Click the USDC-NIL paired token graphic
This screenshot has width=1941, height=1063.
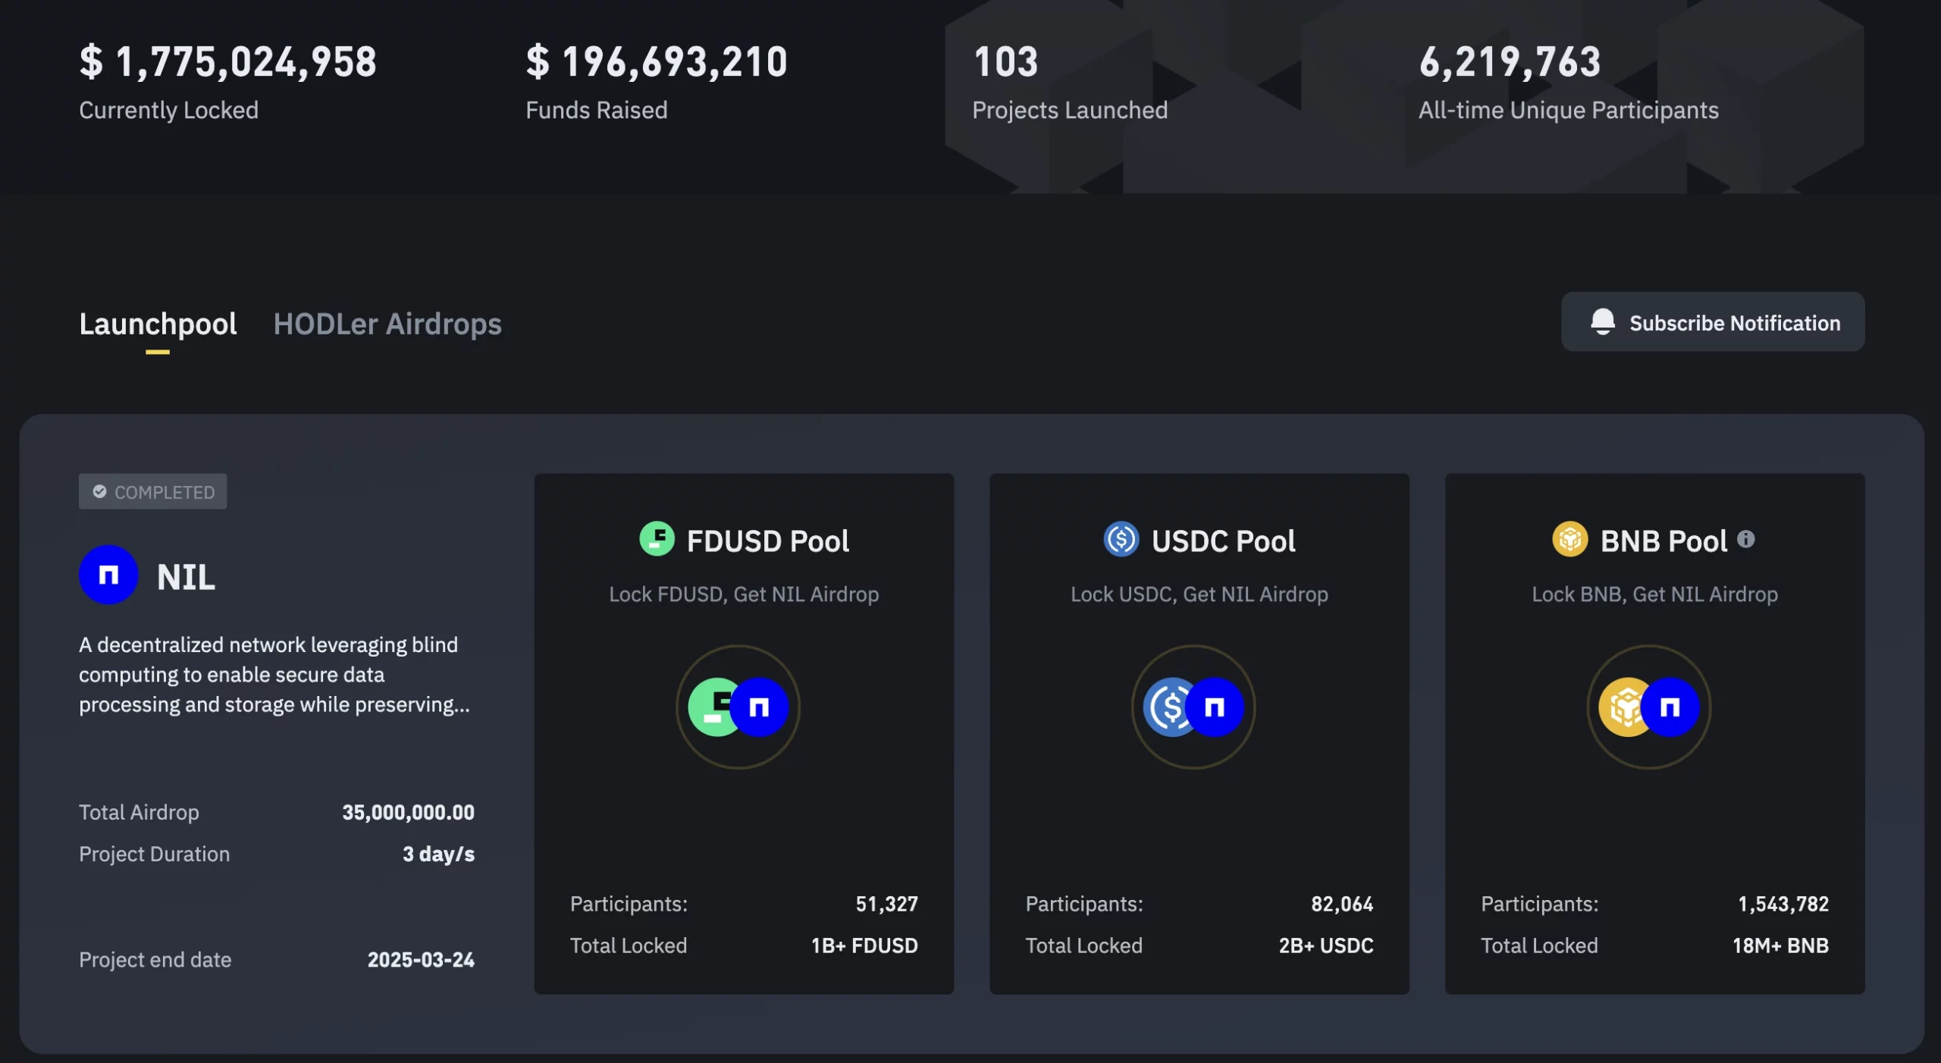[1193, 707]
